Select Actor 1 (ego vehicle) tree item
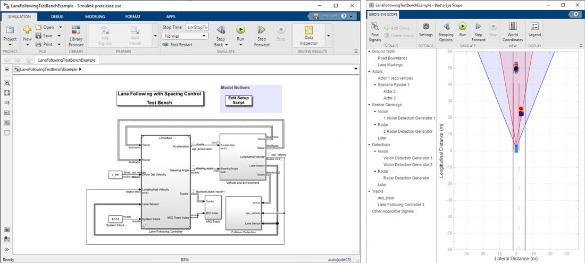585x263 pixels. (x=396, y=78)
